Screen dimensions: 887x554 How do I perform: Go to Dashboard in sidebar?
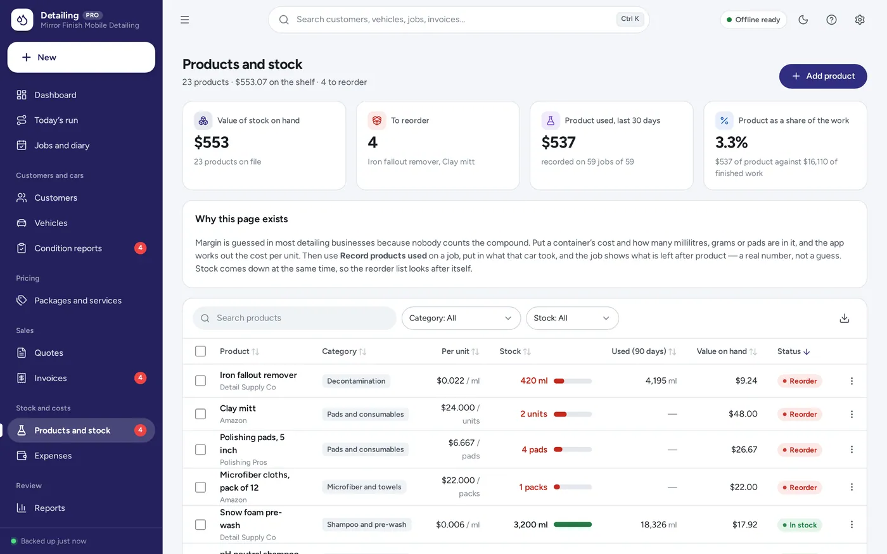(x=81, y=95)
